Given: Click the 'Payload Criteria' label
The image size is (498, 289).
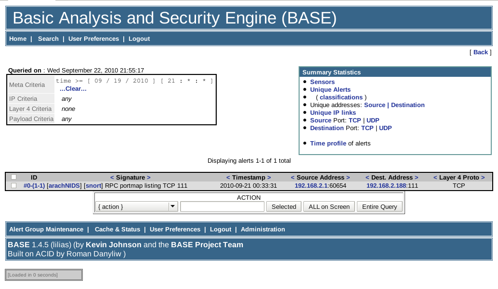Looking at the screenshot, I should tap(31, 119).
